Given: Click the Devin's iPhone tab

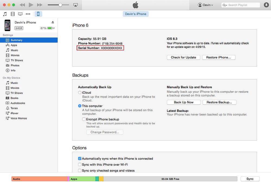Looking at the screenshot, I should [x=136, y=14].
